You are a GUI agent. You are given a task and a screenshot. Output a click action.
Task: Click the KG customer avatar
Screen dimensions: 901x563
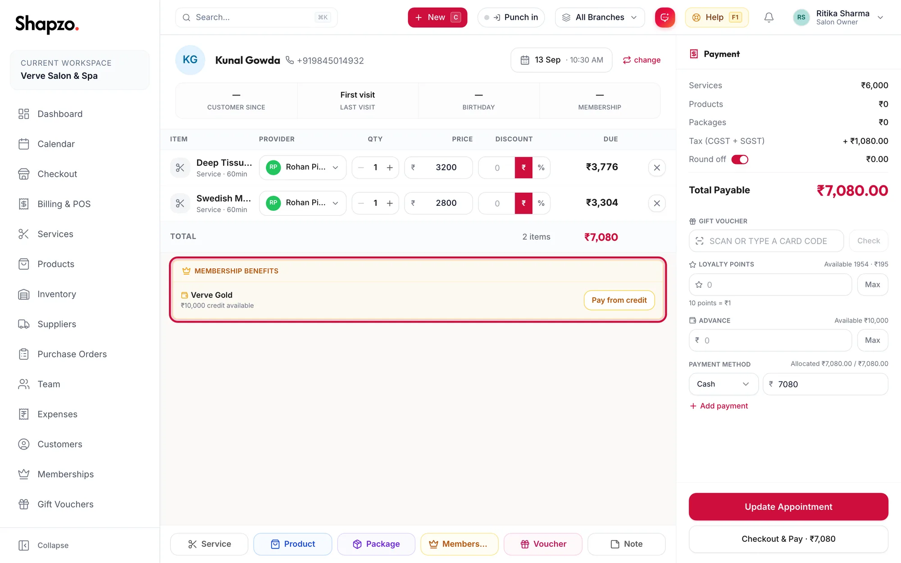[x=190, y=60]
